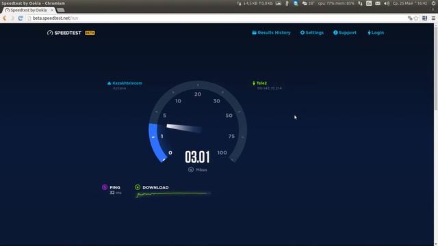Click the speedometer needle gauge
The image size is (438, 246).
184,128
